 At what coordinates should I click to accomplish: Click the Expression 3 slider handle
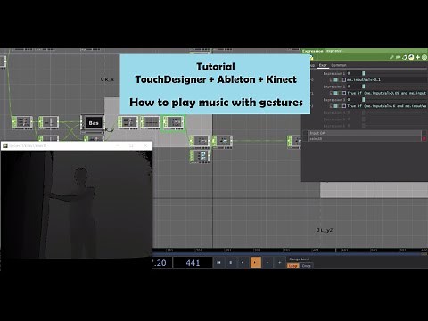[363, 100]
